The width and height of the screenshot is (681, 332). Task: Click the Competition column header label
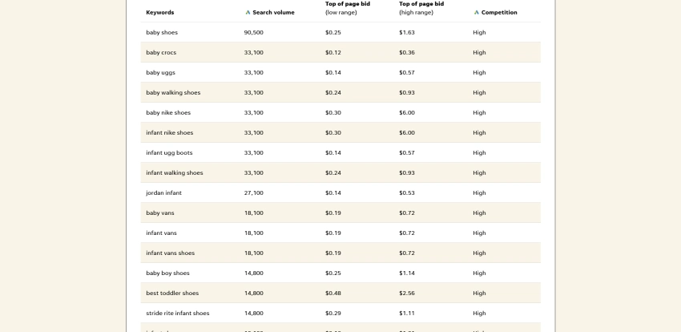pos(499,13)
